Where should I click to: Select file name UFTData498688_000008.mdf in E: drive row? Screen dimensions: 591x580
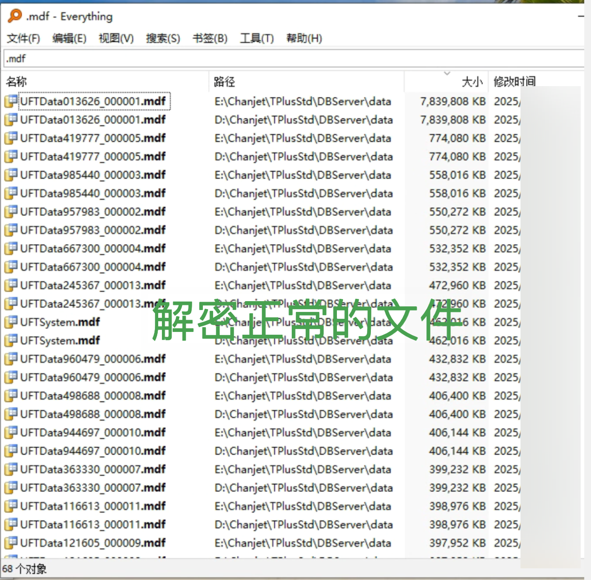pyautogui.click(x=93, y=395)
